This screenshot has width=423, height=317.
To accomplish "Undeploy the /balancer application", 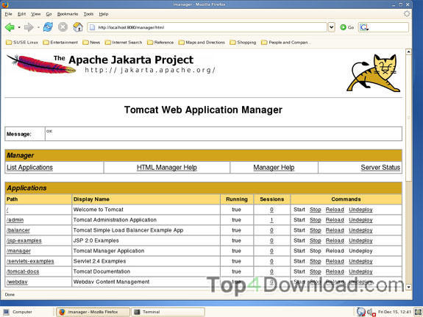I will pos(360,230).
